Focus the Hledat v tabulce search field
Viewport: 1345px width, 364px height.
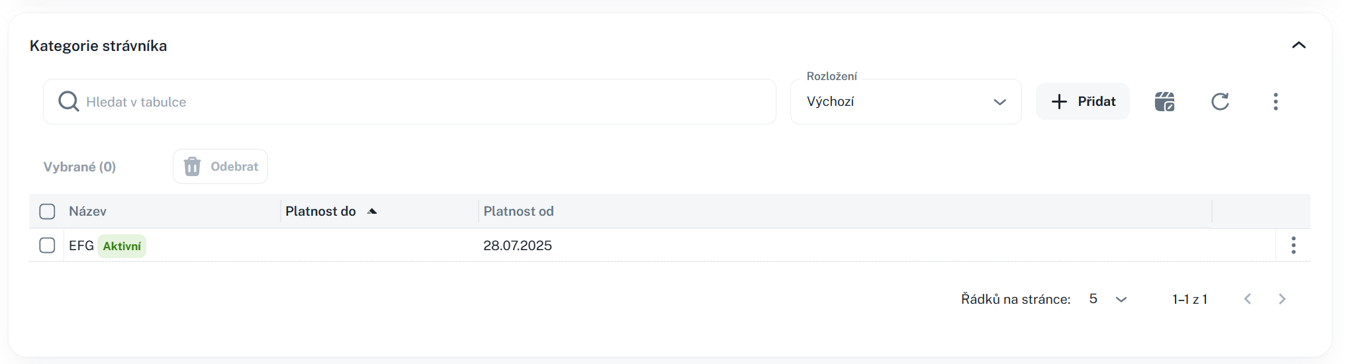pyautogui.click(x=424, y=101)
